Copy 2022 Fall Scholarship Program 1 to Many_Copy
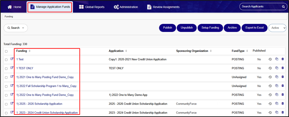 (x=276, y=86)
